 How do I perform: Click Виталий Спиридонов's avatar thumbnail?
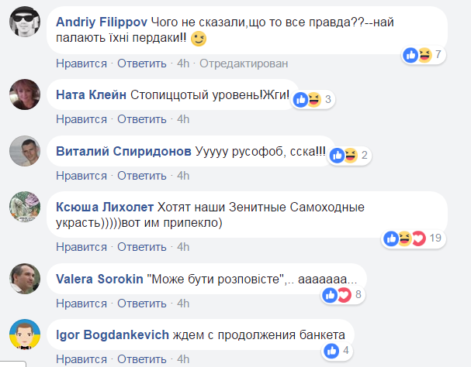coord(24,151)
